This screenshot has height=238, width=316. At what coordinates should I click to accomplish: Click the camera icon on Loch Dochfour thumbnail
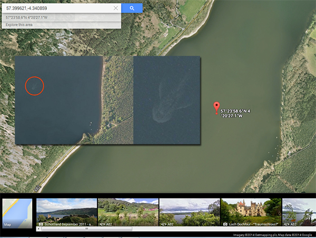225,224
